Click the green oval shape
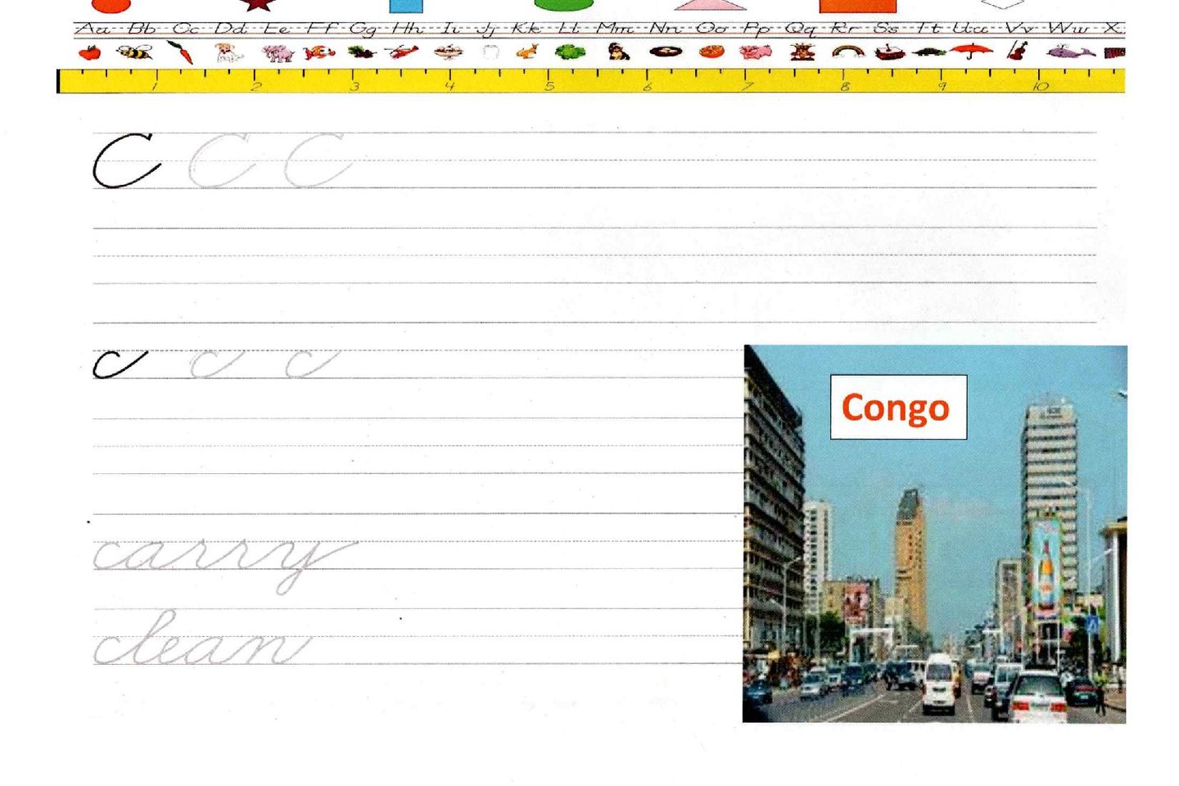1179x786 pixels. point(563,5)
